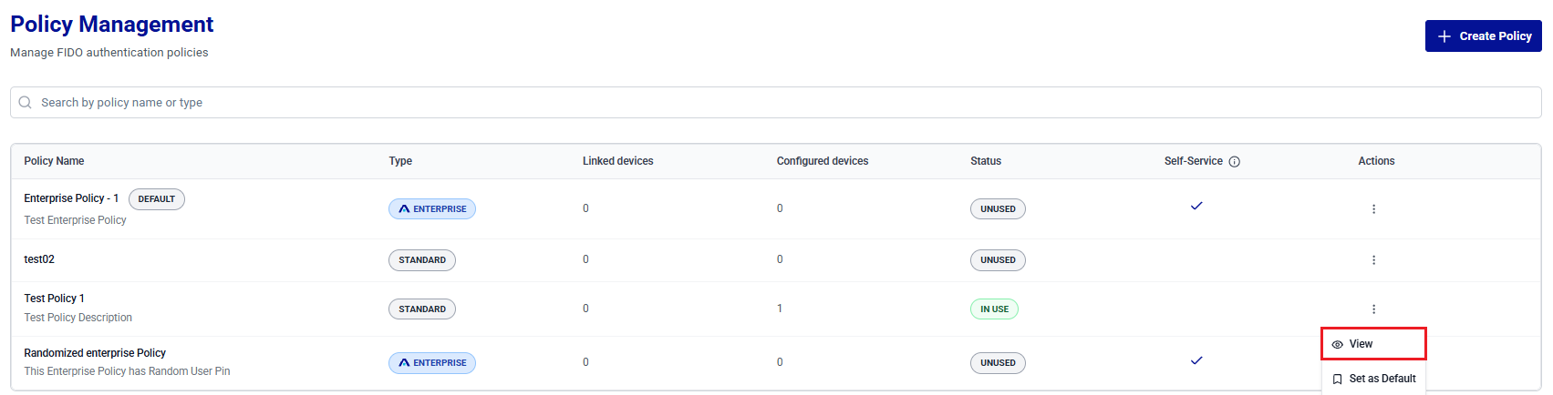Open three-dot actions menu for test02
This screenshot has width=1553, height=395.
point(1373,260)
